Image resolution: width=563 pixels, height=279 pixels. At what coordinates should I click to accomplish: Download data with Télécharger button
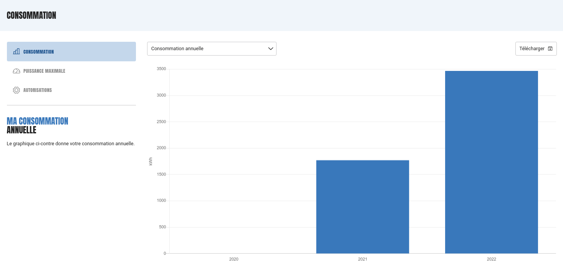pos(536,49)
